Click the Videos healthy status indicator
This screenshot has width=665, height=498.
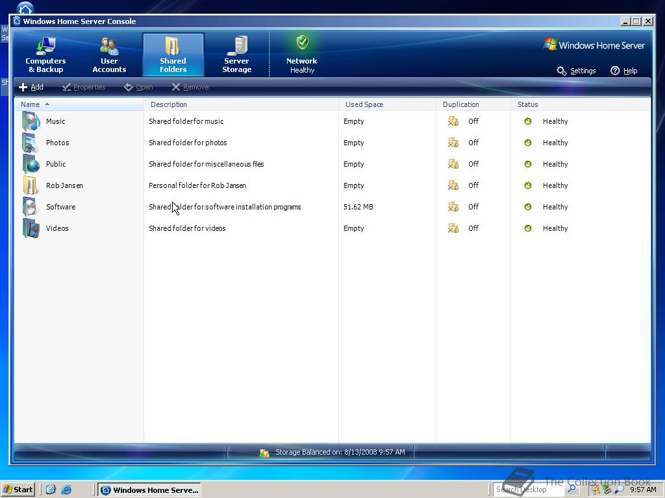point(527,228)
